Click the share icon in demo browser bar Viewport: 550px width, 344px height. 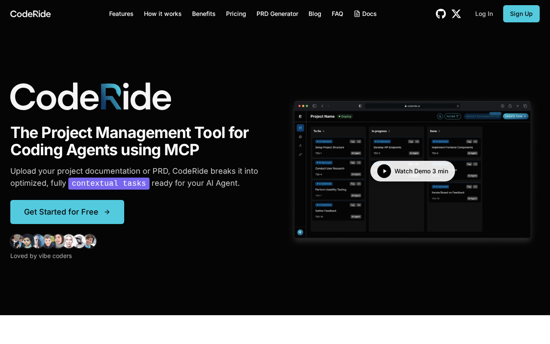coord(510,106)
